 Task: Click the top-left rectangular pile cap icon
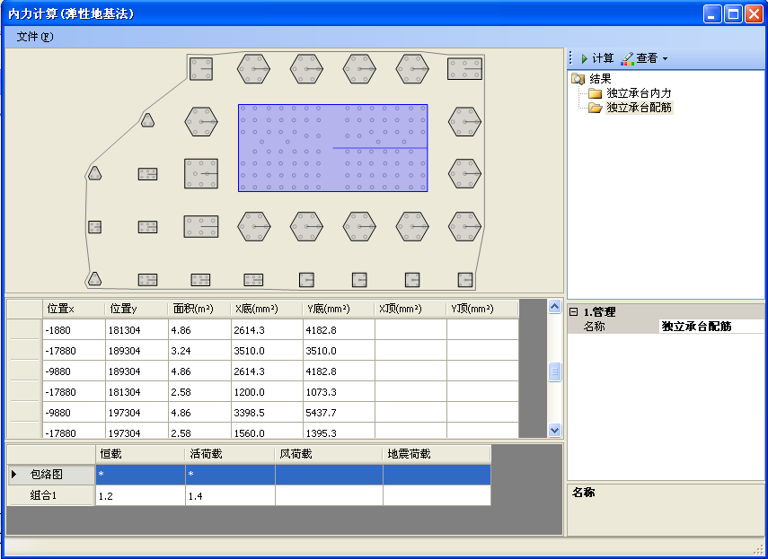click(x=201, y=68)
